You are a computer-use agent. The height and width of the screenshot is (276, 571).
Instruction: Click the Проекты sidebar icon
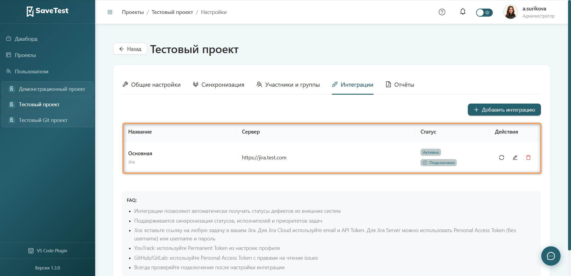(x=9, y=55)
